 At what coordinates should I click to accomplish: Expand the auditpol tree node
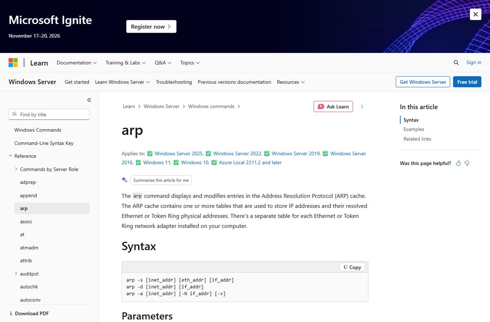pos(16,273)
